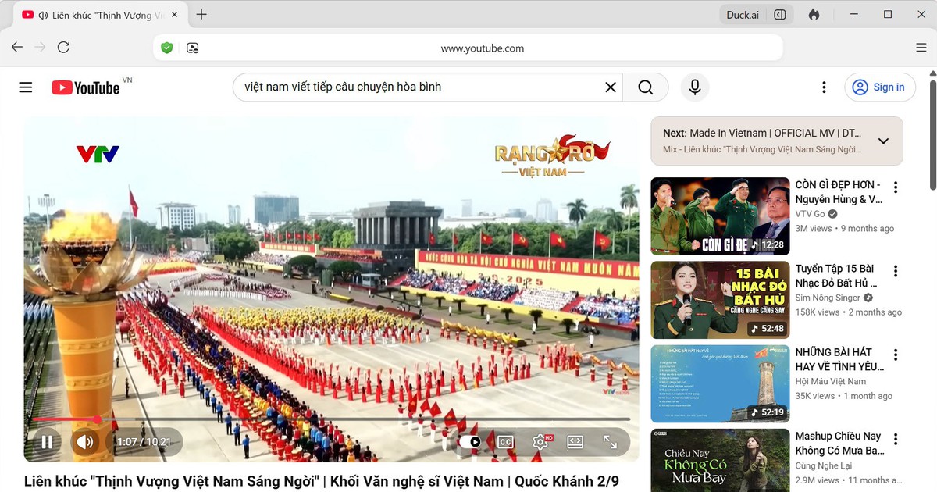This screenshot has height=492, width=937.
Task: Click the 1:07 / 10:21 time display
Action: (x=144, y=442)
